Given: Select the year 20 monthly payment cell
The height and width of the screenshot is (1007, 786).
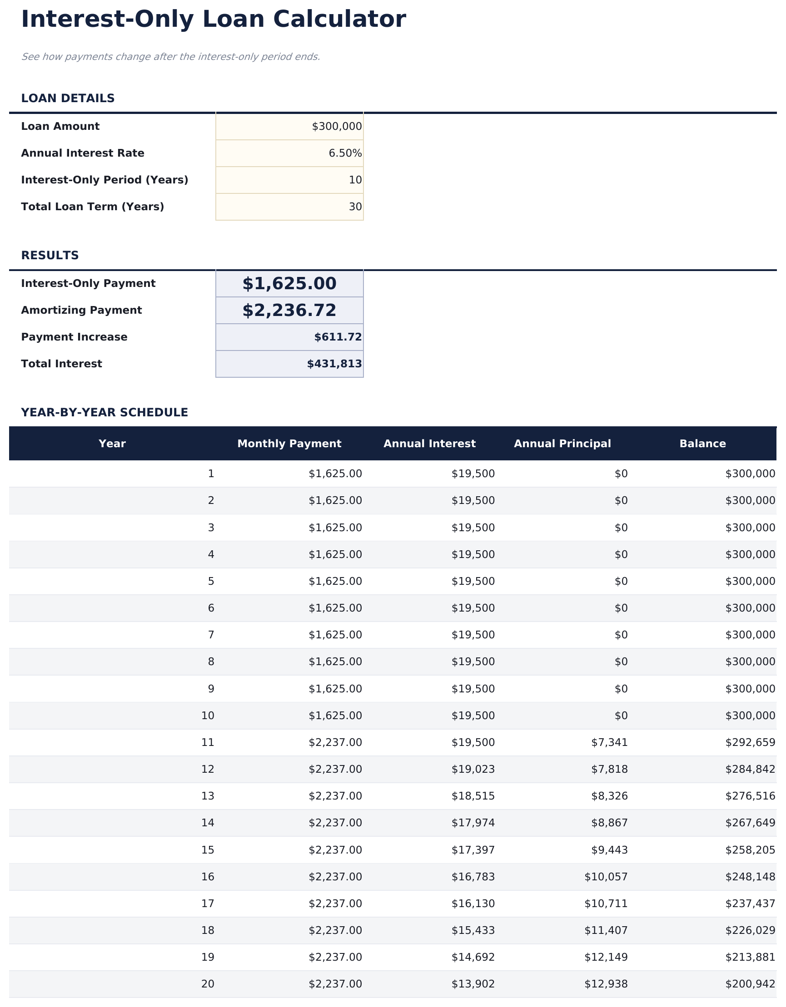Looking at the screenshot, I should pyautogui.click(x=337, y=984).
